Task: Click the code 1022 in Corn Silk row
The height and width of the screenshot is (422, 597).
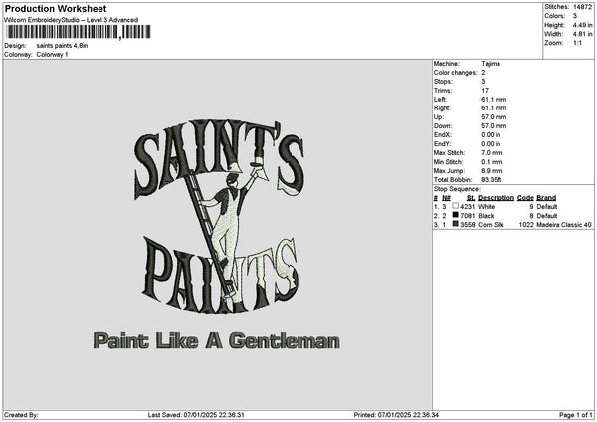Action: coord(526,225)
